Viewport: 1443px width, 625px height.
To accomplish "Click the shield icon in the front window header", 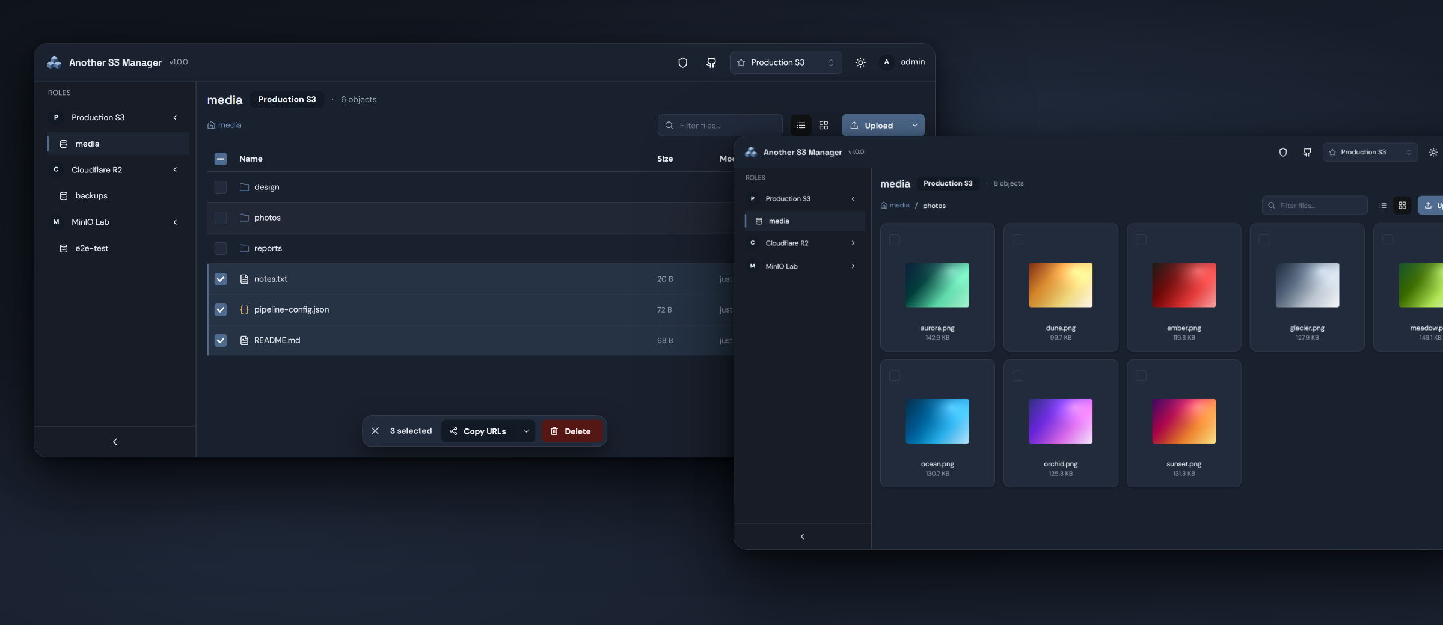I will click(1283, 153).
